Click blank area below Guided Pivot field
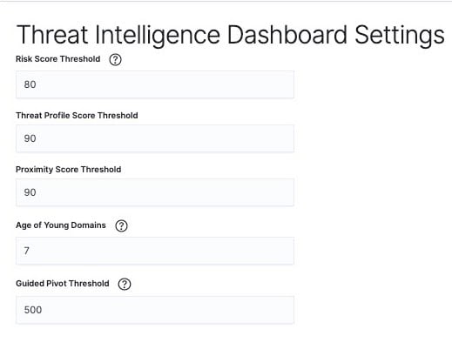The height and width of the screenshot is (356, 452). point(155,341)
